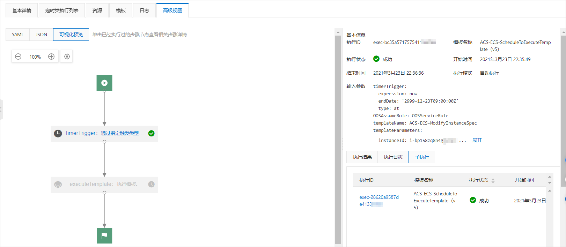This screenshot has width=566, height=247.
Task: Sort the 执行状态 column
Action: [493, 180]
